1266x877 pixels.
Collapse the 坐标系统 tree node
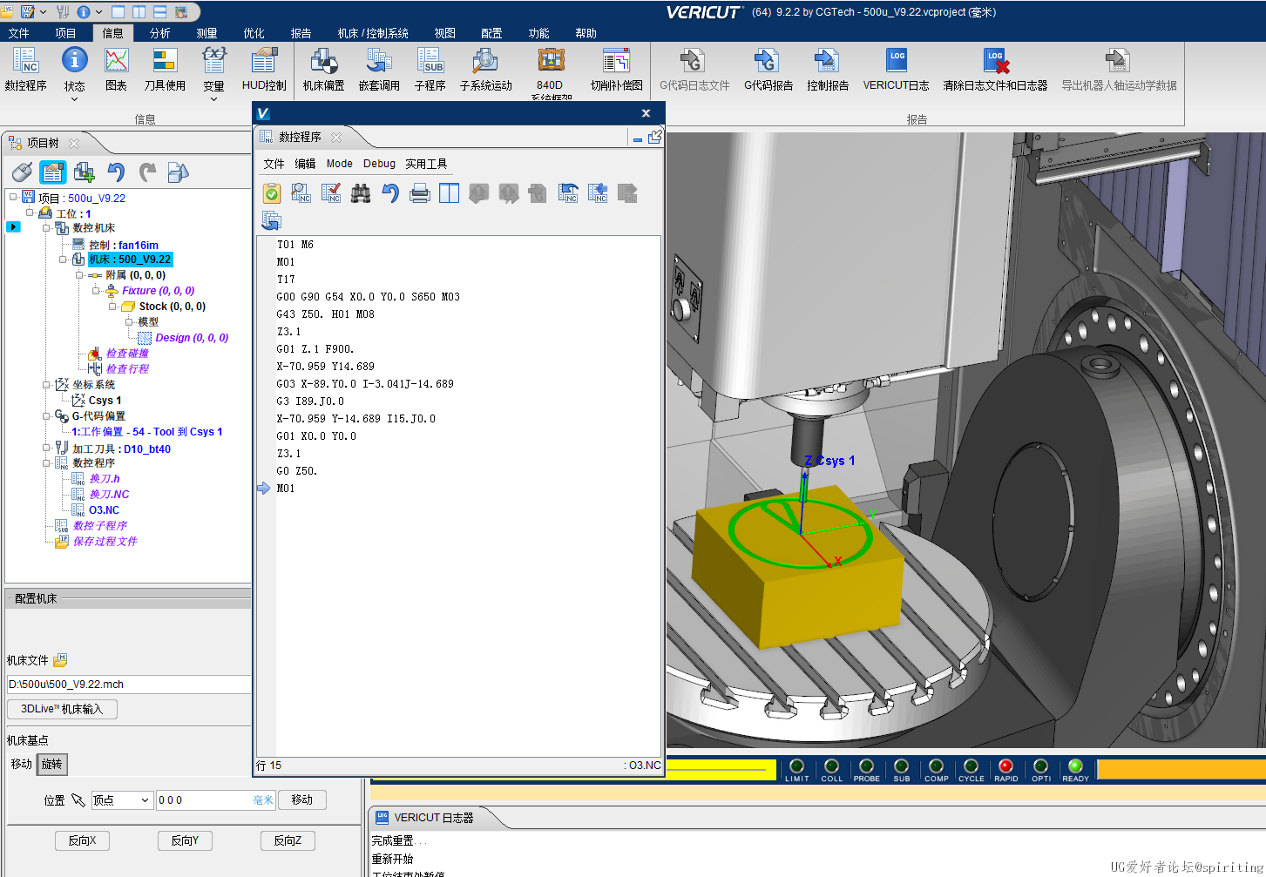click(x=46, y=385)
